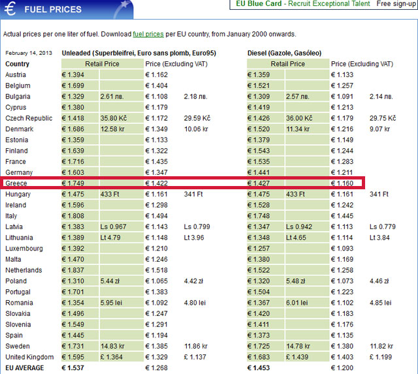Select the Austria country name
The width and height of the screenshot is (418, 374).
click(16, 75)
